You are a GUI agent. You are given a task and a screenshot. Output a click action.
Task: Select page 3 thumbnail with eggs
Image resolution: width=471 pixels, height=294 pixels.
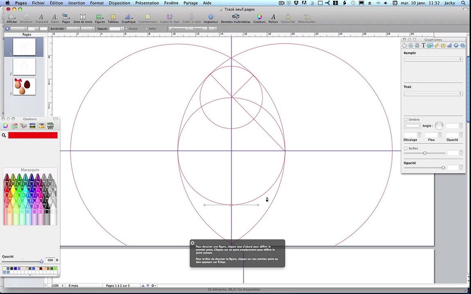pyautogui.click(x=24, y=87)
